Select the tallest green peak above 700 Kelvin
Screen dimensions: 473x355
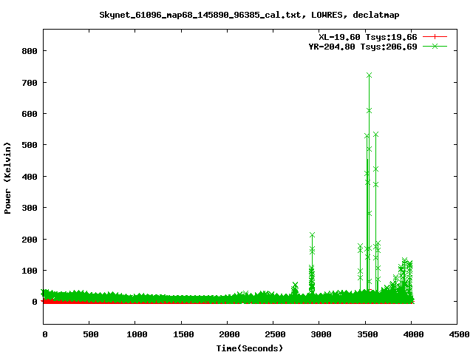coord(369,75)
